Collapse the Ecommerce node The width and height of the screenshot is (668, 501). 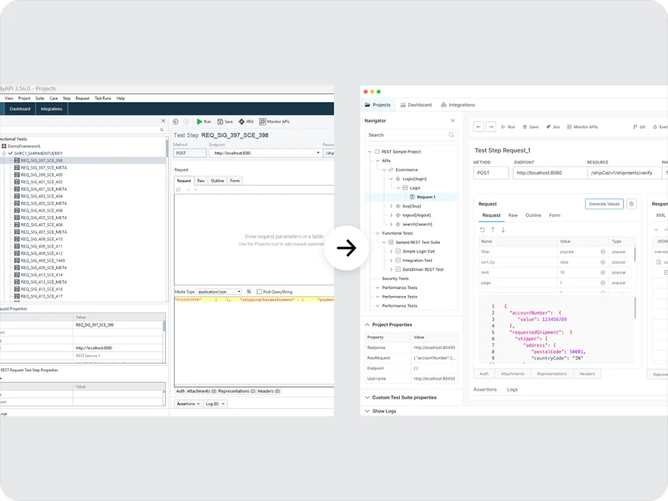[x=384, y=170]
